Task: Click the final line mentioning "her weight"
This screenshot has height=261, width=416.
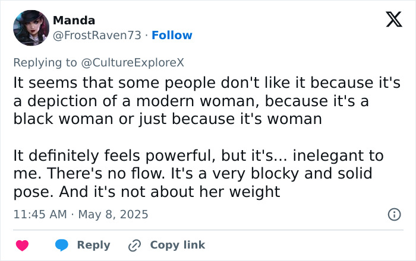Action: click(x=147, y=192)
